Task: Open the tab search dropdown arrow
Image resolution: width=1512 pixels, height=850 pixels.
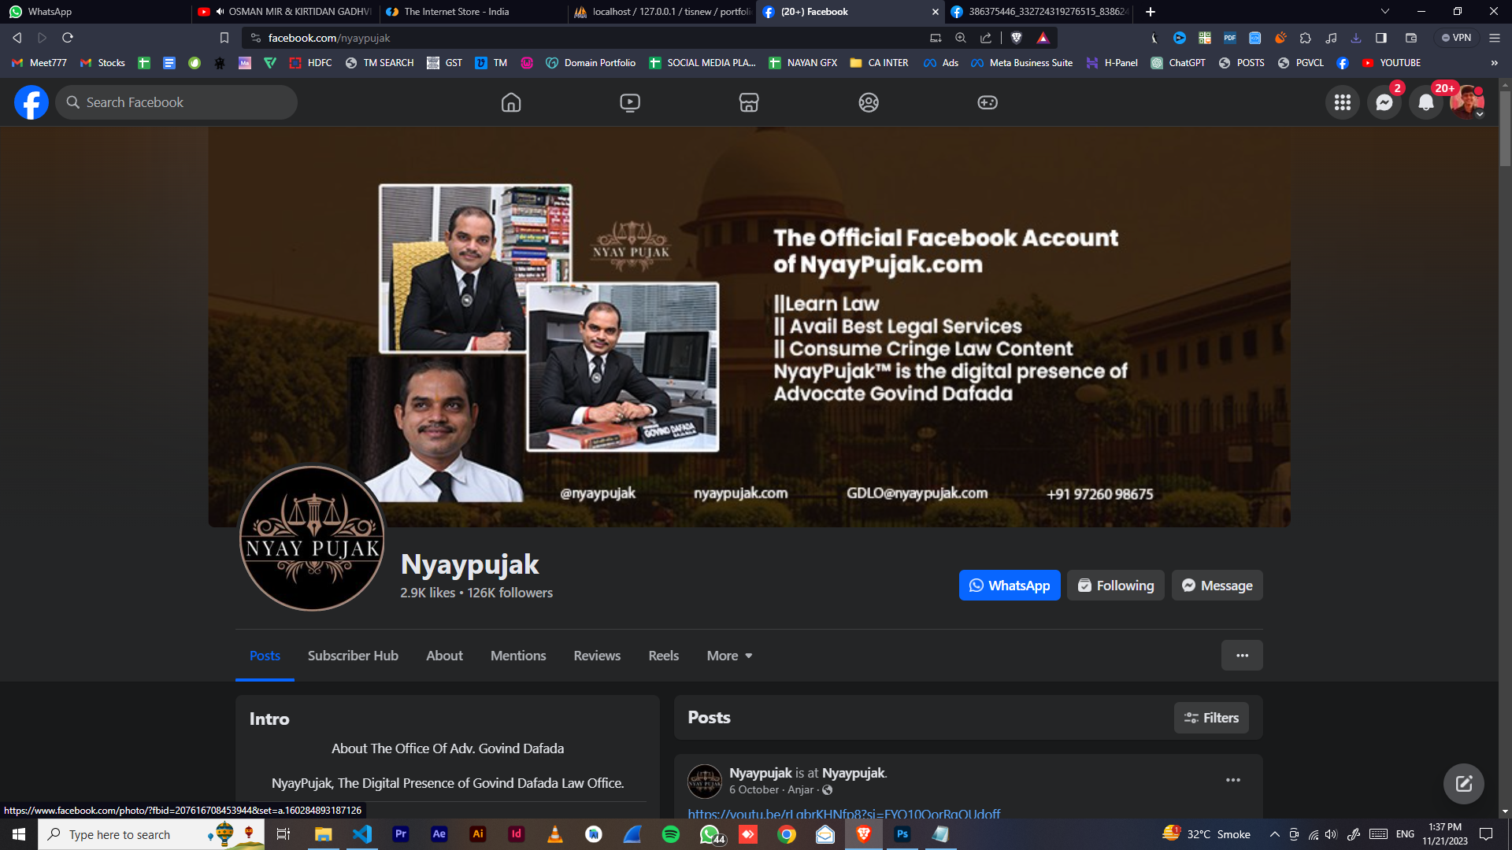Action: pos(1385,12)
